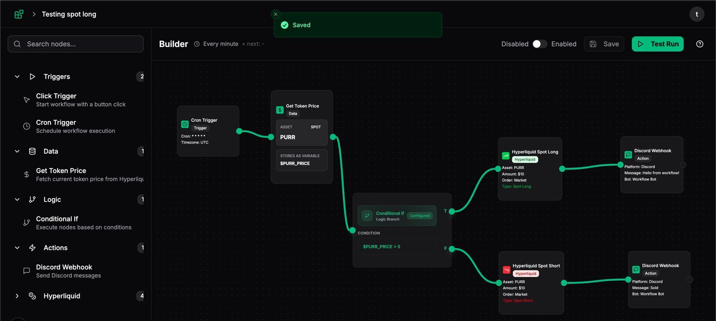Dismiss the Saved notification

point(276,14)
